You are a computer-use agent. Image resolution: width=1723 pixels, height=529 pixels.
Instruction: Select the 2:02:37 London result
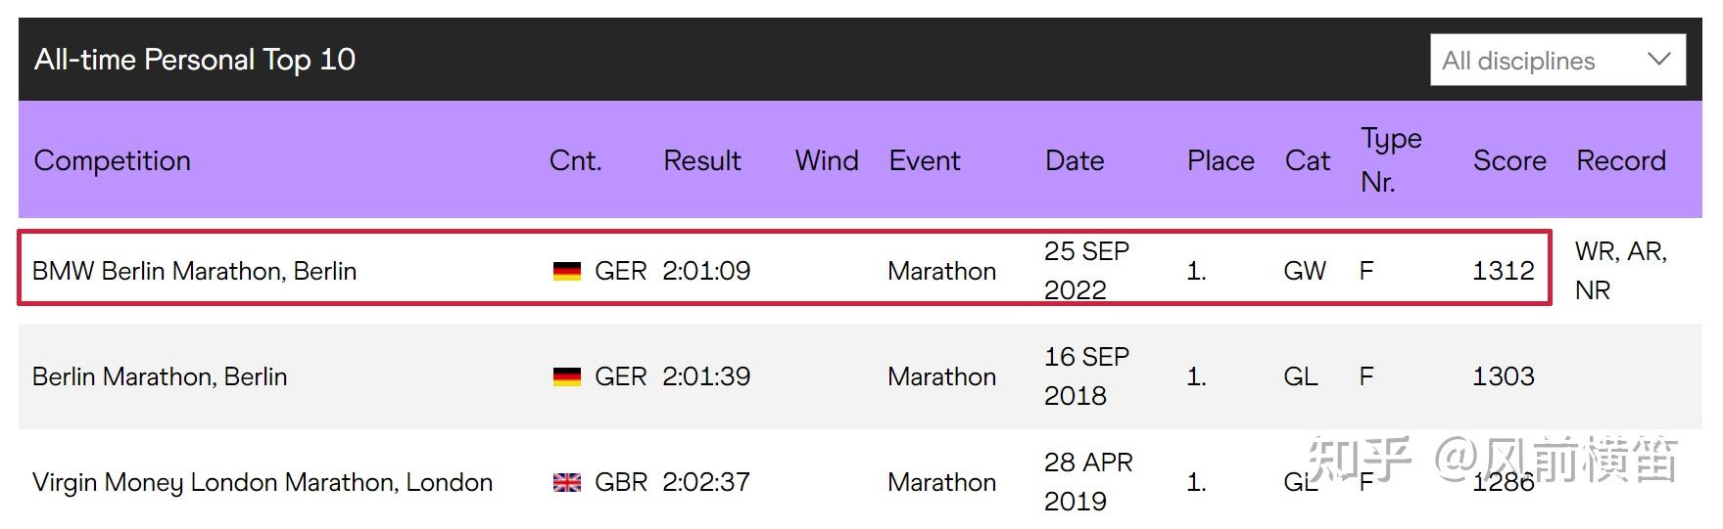pyautogui.click(x=706, y=482)
